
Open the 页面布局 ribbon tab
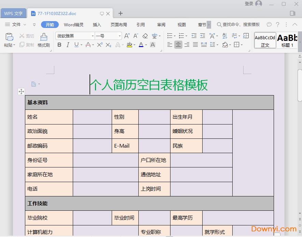click(x=119, y=25)
